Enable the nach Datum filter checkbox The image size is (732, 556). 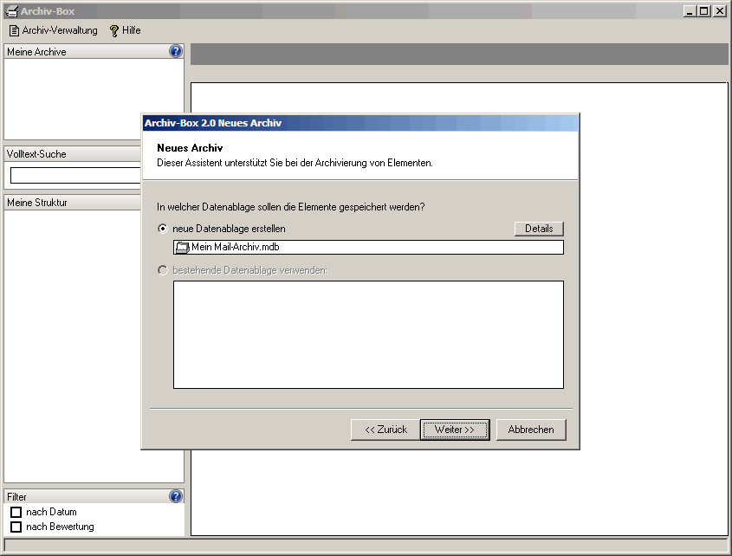16,512
